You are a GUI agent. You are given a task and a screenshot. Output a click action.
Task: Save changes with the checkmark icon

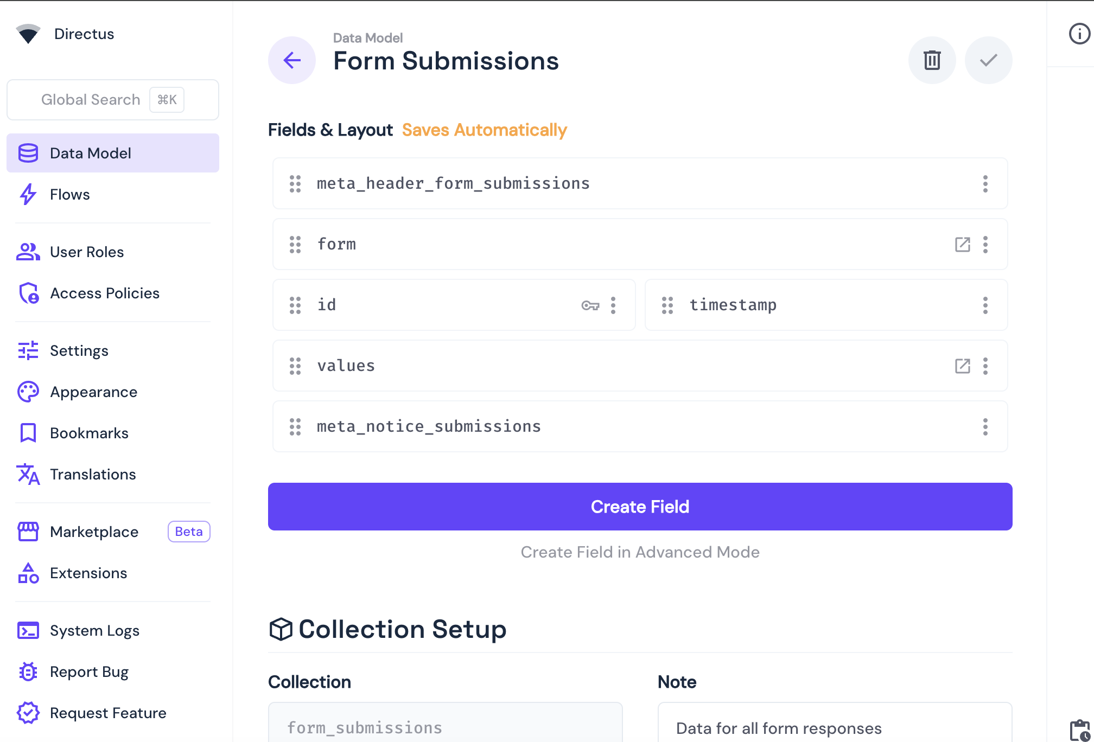pos(988,60)
